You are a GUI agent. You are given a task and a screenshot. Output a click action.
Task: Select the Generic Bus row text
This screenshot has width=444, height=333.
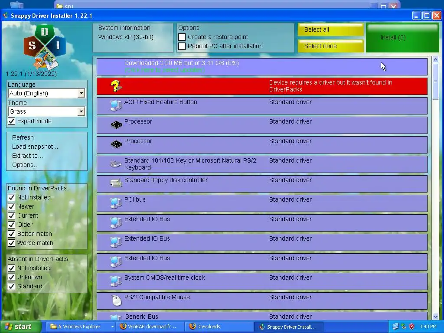tap(141, 317)
